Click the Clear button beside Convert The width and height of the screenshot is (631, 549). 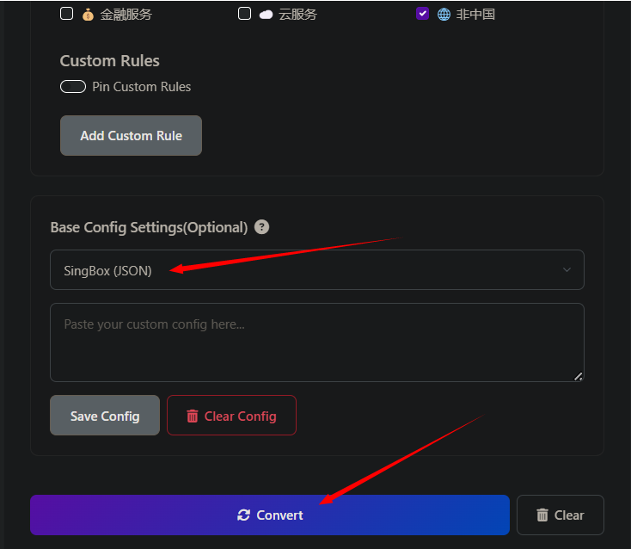coord(561,515)
